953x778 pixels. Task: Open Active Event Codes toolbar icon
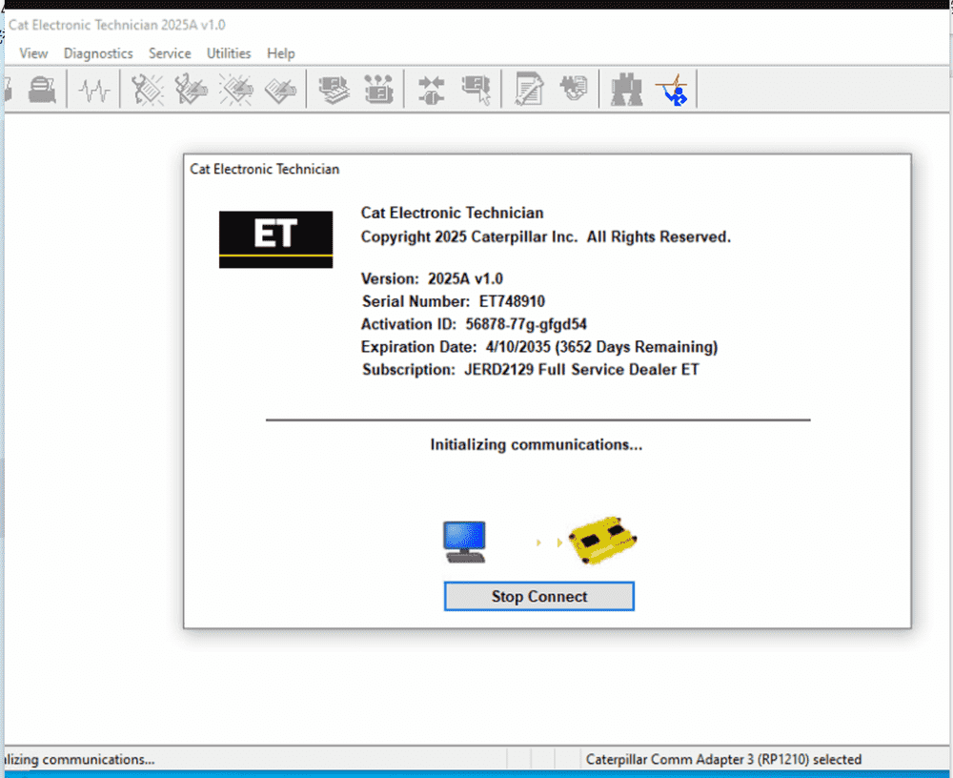click(235, 91)
